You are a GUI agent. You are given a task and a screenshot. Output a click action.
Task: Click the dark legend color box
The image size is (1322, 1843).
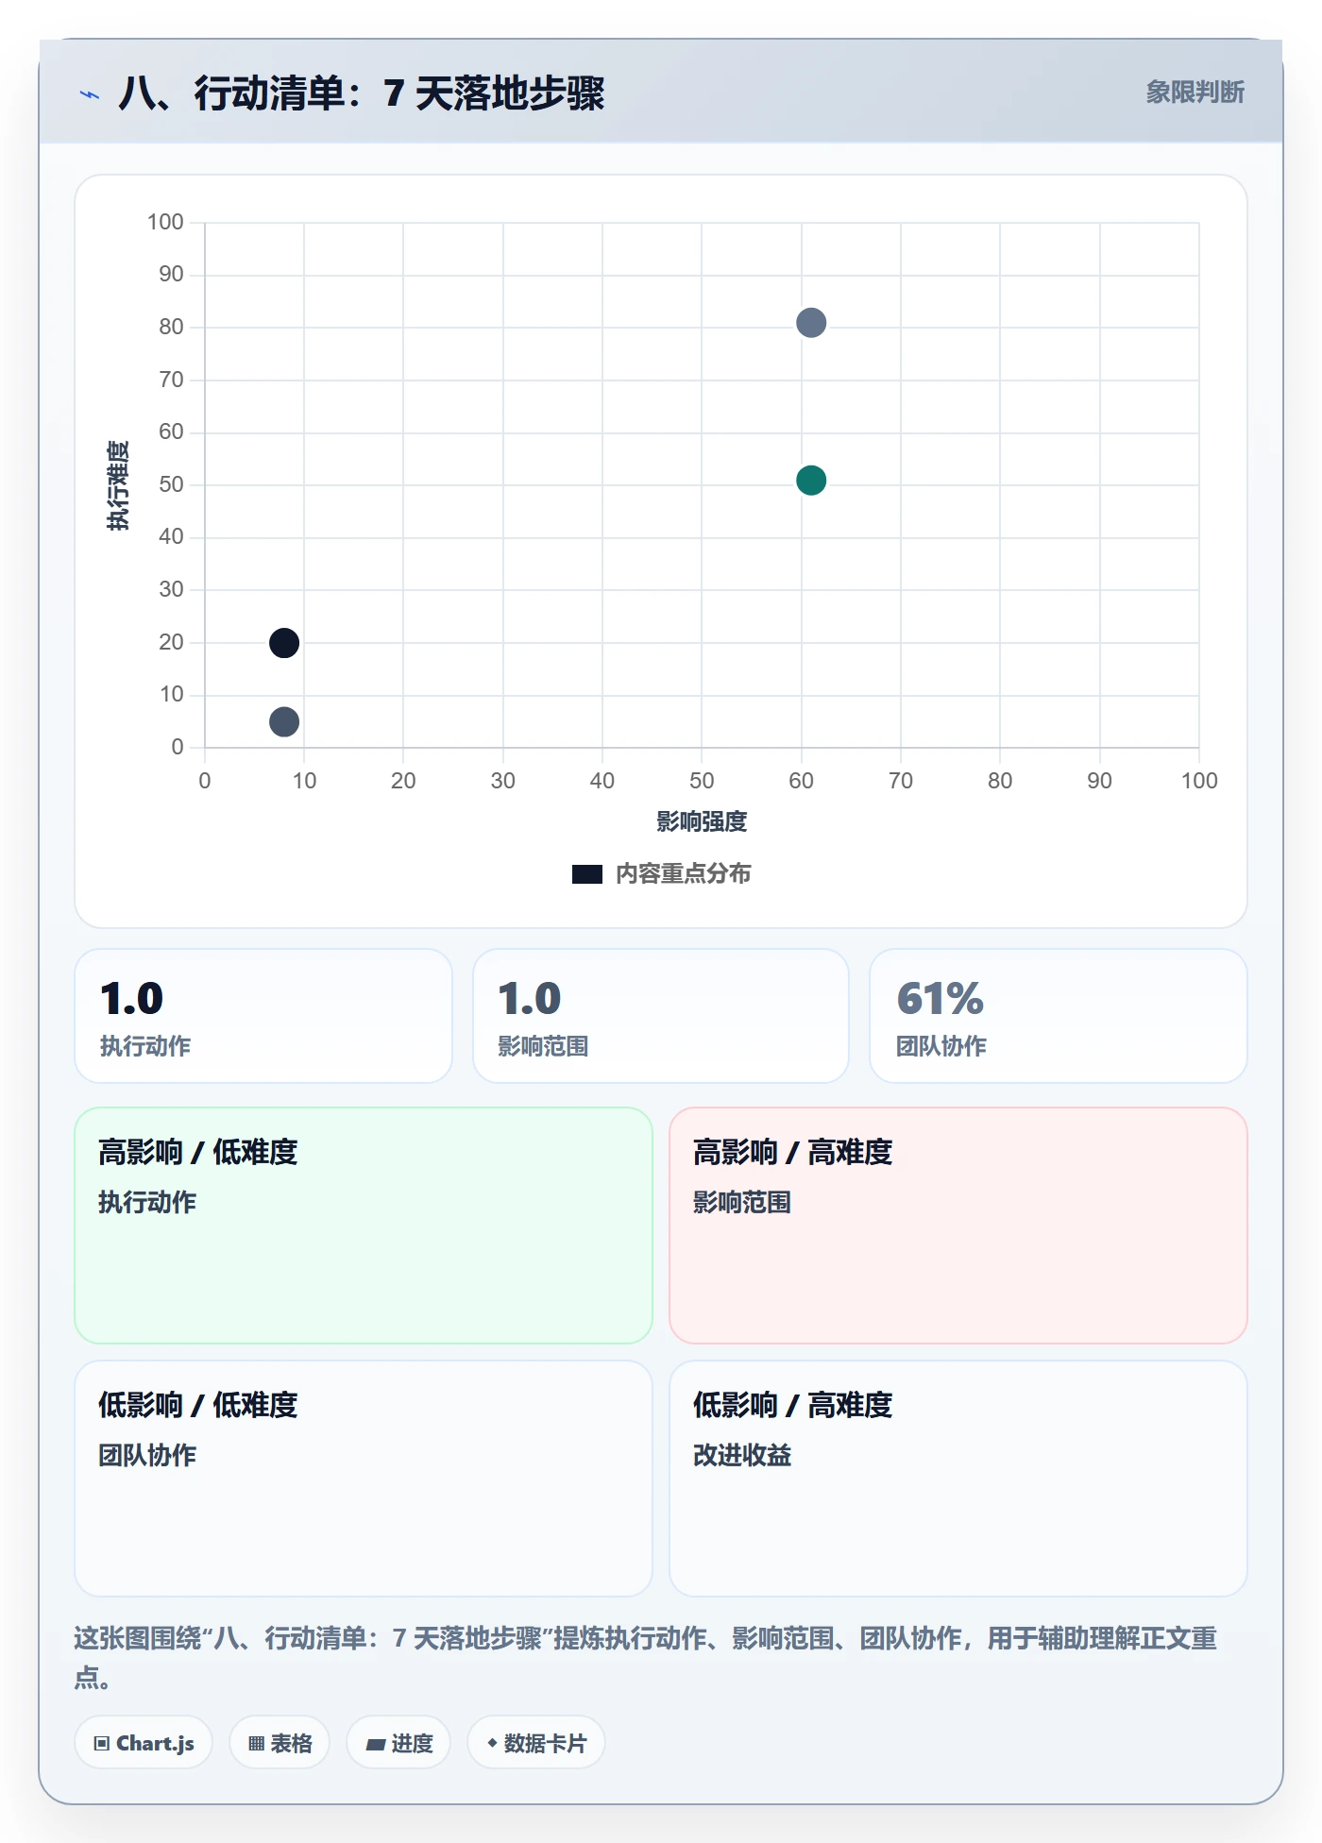click(x=587, y=874)
